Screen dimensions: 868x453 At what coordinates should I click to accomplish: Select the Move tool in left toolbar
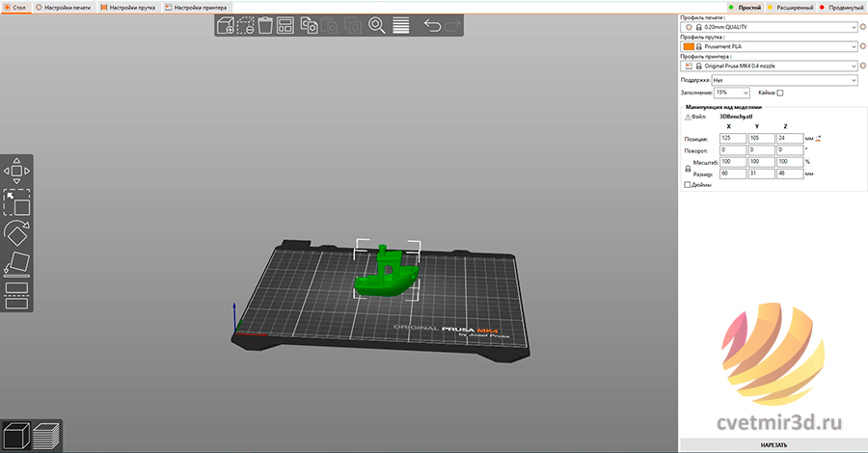[x=16, y=171]
